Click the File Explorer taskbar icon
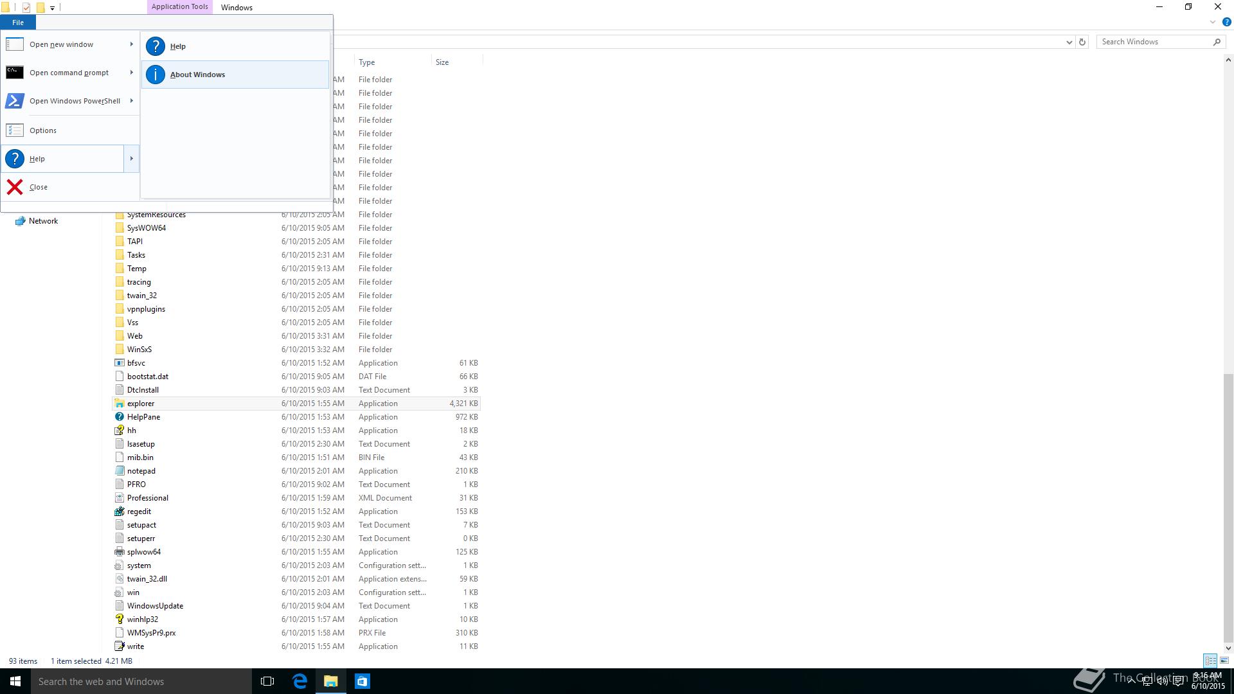Screen dimensions: 1234x694 [x=331, y=681]
